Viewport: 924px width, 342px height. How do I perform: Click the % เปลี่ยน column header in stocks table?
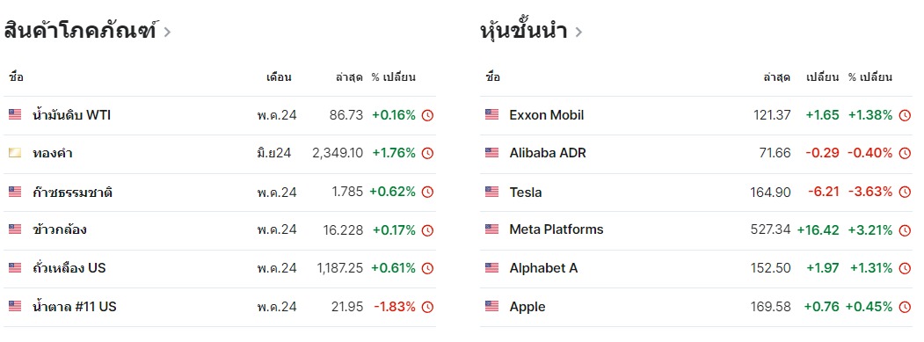point(870,77)
